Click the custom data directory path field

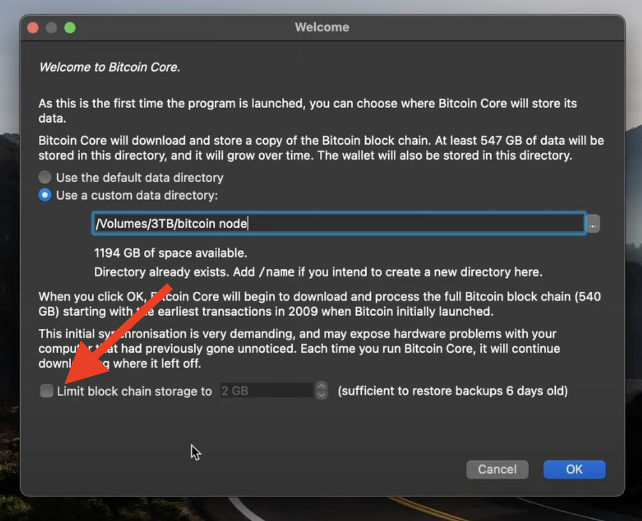pyautogui.click(x=339, y=223)
